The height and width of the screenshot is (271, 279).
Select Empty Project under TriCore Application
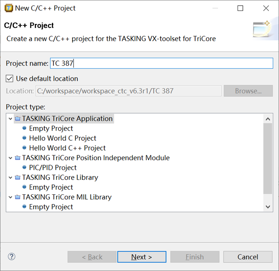pyautogui.click(x=51, y=129)
